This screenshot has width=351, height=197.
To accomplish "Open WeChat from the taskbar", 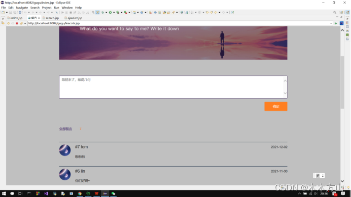I will coord(113,193).
